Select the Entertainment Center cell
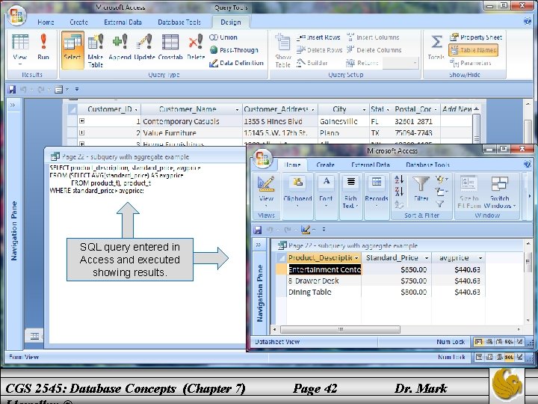This screenshot has width=538, height=404. tap(324, 269)
